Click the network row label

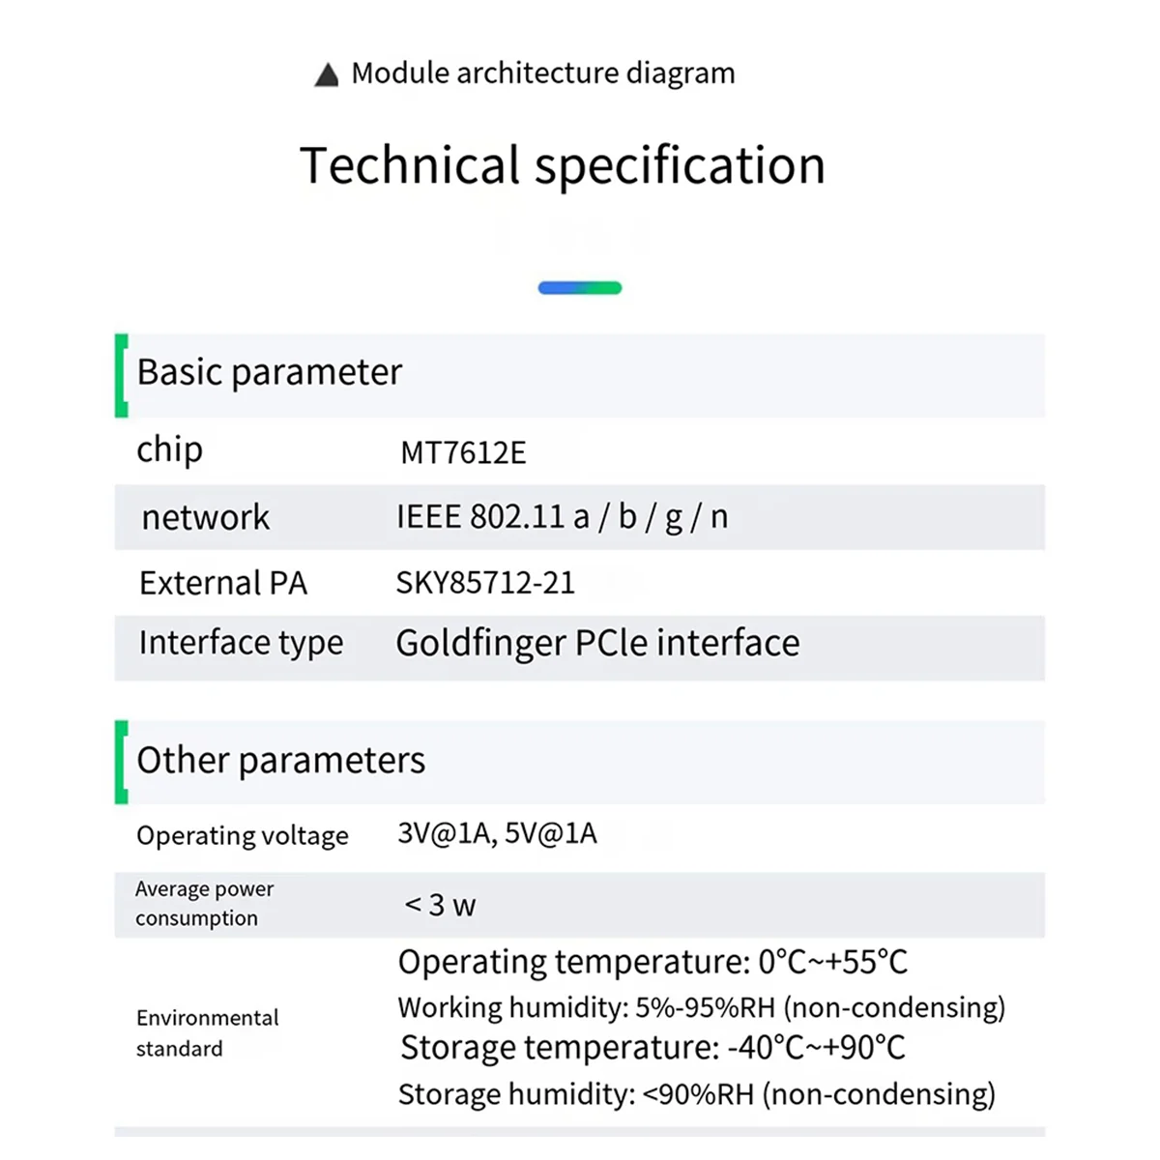pyautogui.click(x=205, y=518)
